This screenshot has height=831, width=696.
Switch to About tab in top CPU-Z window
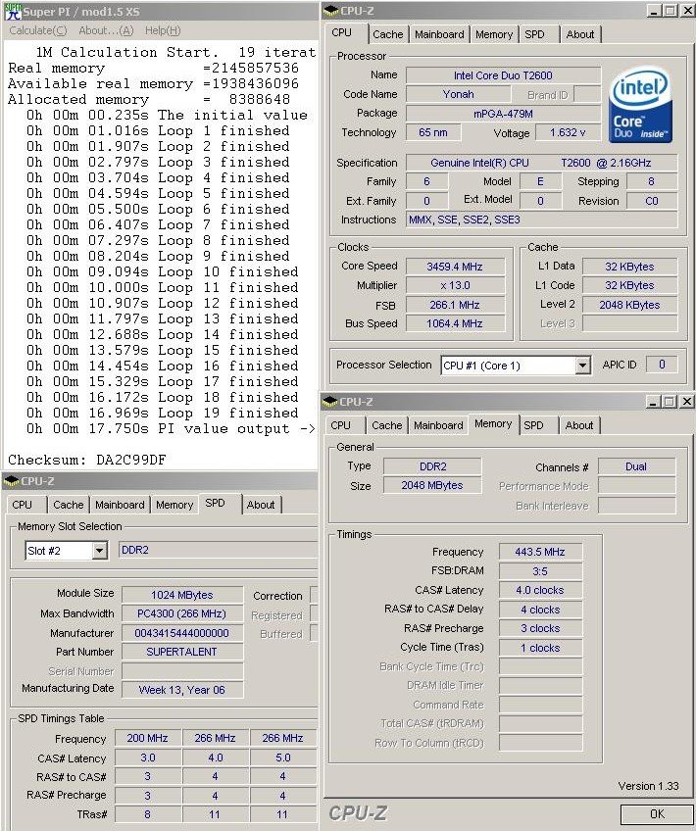pyautogui.click(x=580, y=34)
